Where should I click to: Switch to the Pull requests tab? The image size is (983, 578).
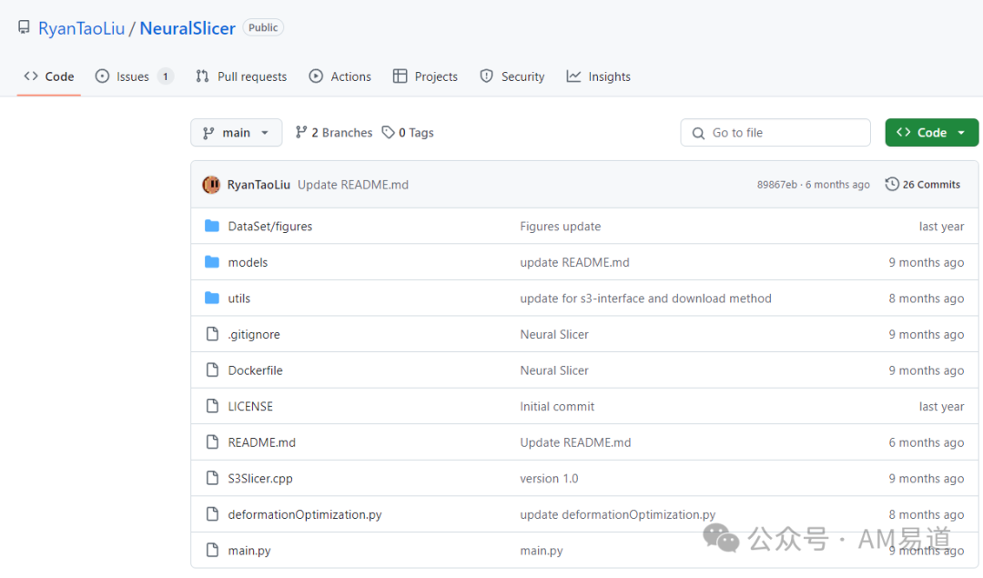coord(241,76)
